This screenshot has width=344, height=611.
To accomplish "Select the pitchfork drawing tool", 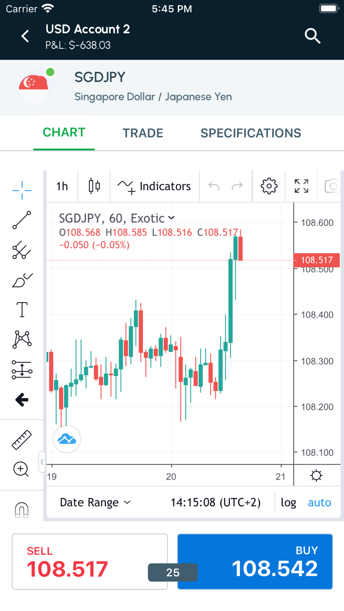I will point(22,250).
